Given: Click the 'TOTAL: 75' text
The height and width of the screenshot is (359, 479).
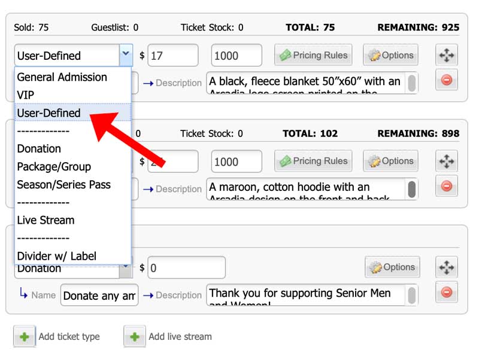Looking at the screenshot, I should pos(310,27).
